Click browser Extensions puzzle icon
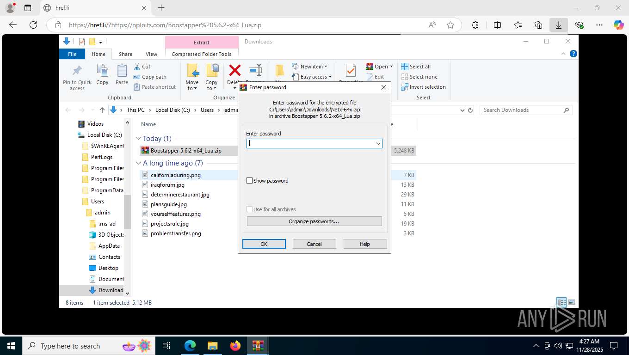Image resolution: width=629 pixels, height=355 pixels. click(475, 25)
